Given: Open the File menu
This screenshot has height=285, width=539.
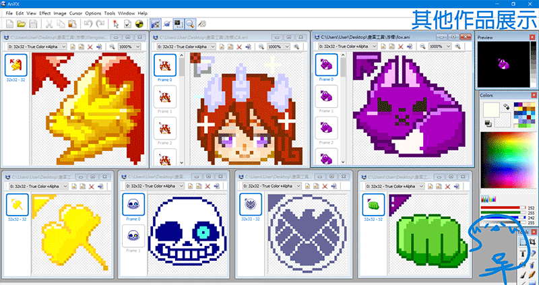Looking at the screenshot, I should point(9,13).
